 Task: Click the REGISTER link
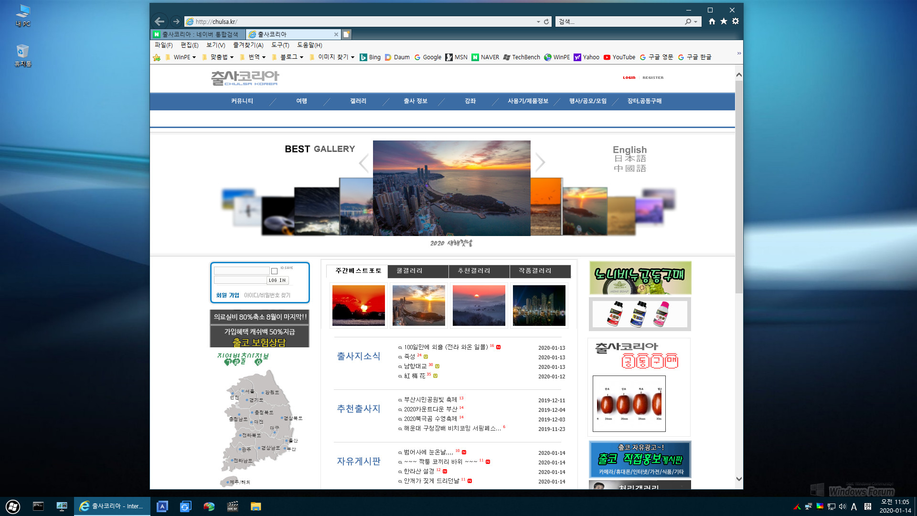653,77
